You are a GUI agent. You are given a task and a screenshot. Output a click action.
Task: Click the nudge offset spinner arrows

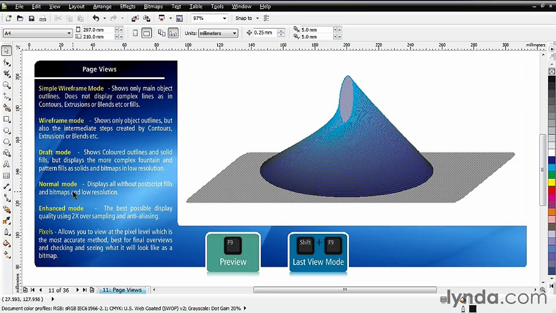[281, 33]
